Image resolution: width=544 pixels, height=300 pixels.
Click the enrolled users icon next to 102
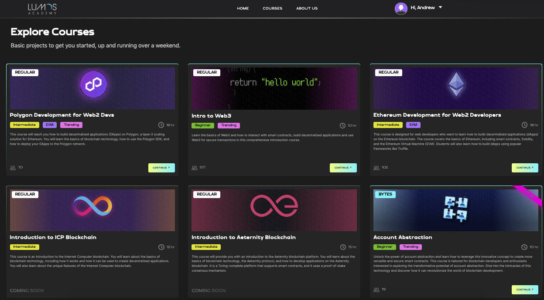(376, 168)
